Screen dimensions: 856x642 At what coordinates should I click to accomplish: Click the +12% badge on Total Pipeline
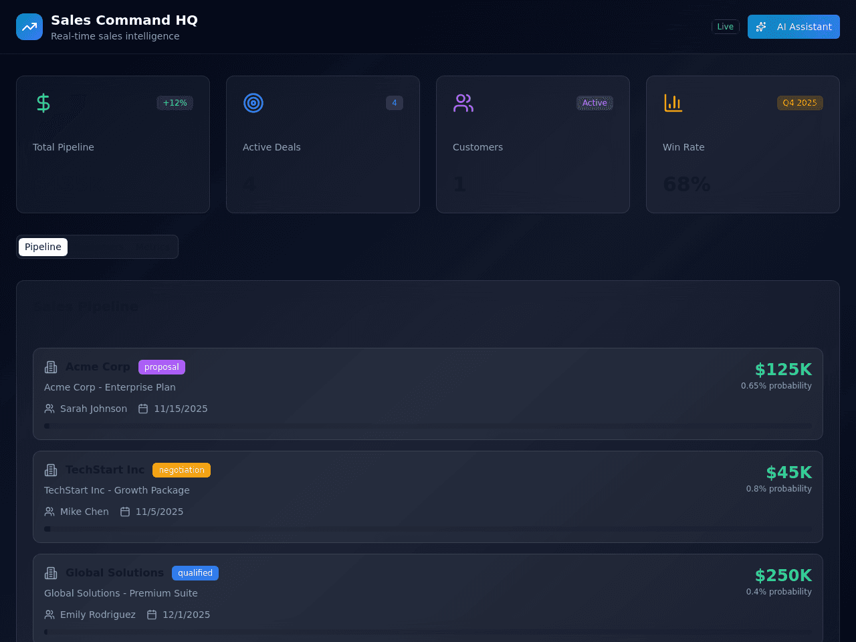175,103
